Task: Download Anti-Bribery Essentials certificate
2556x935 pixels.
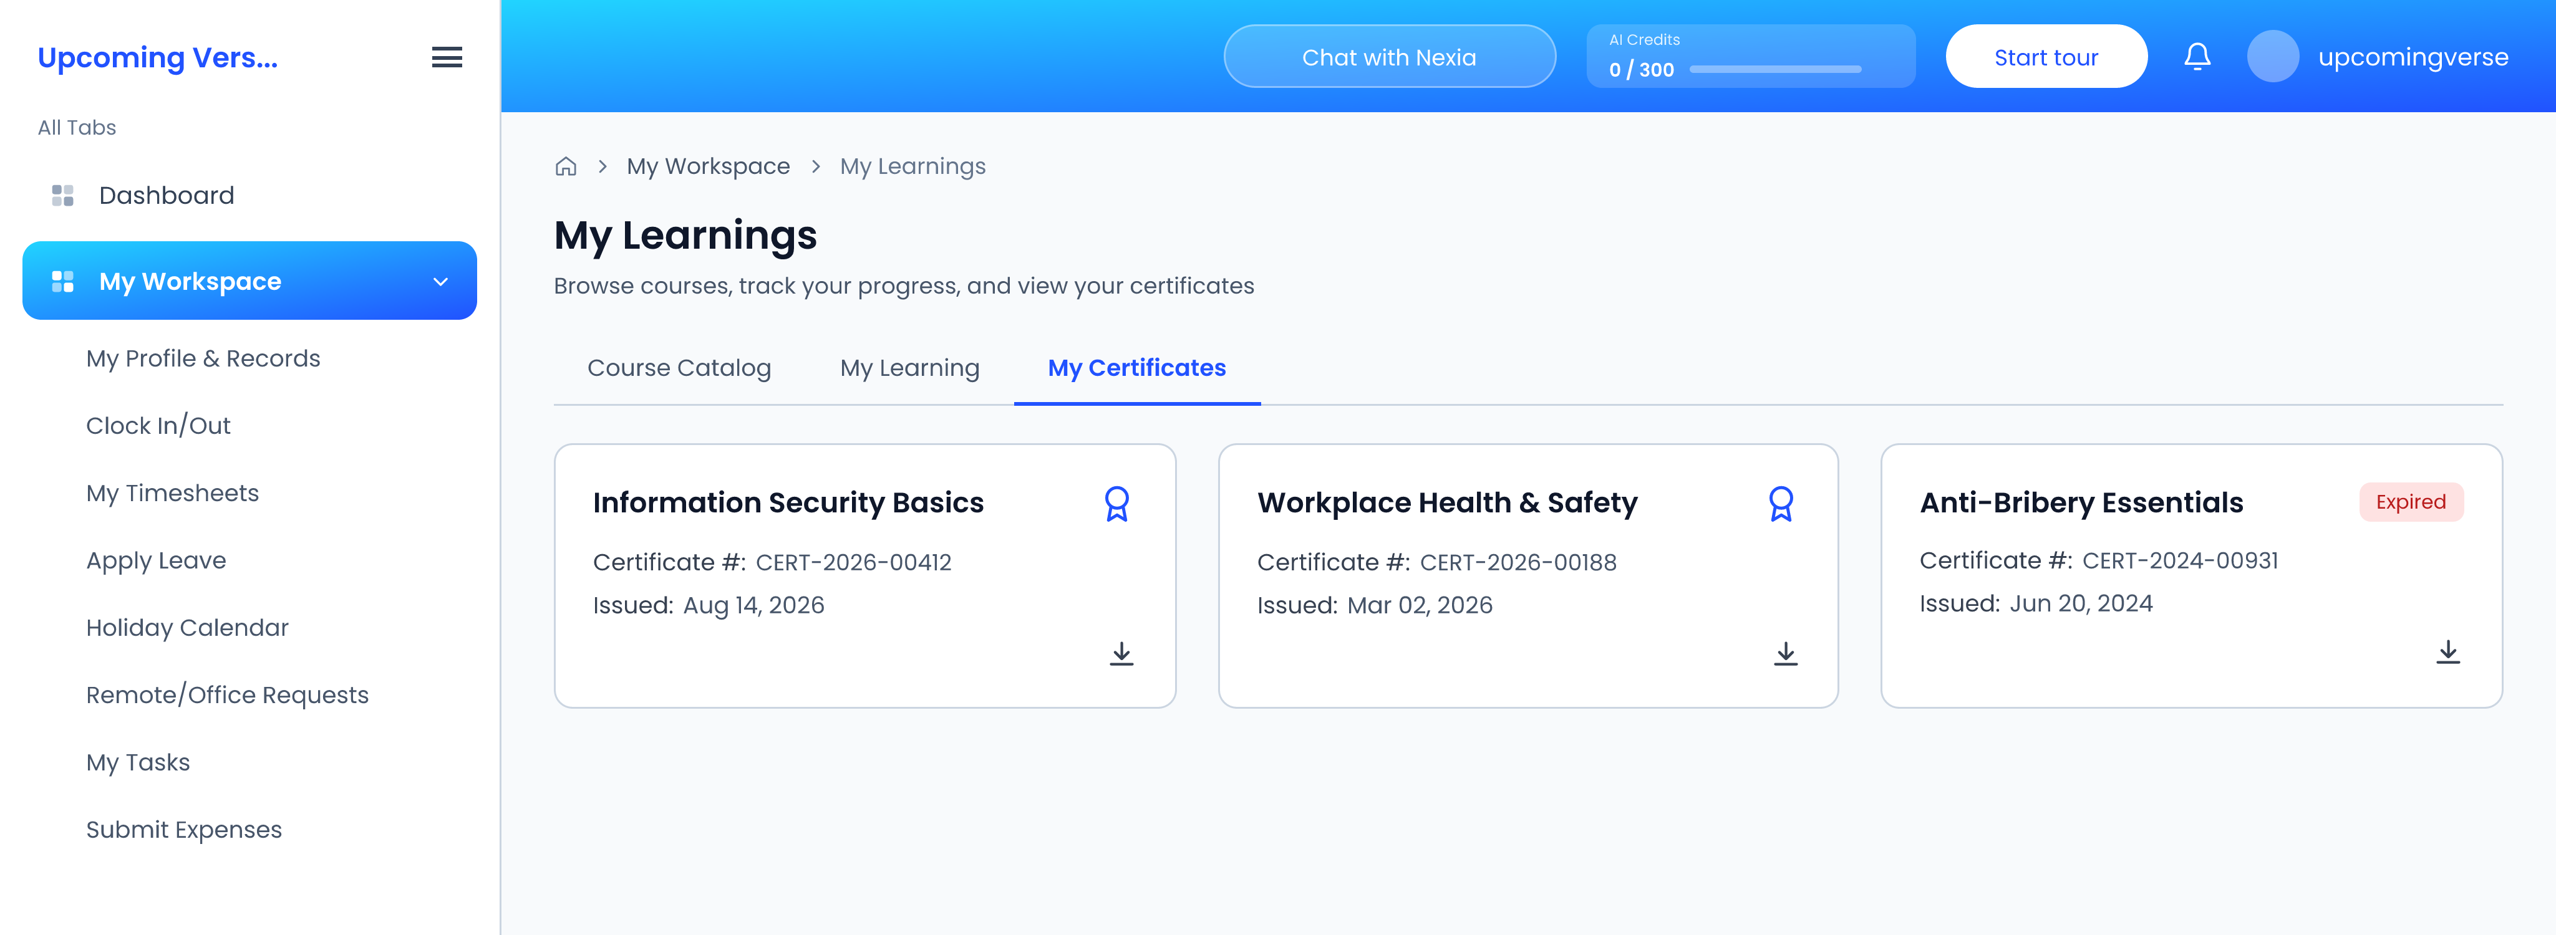Action: [2447, 651]
